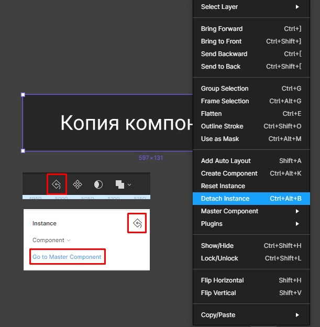Expand the Component dropdown in Instance panel
The image size is (320, 327).
[x=51, y=240]
